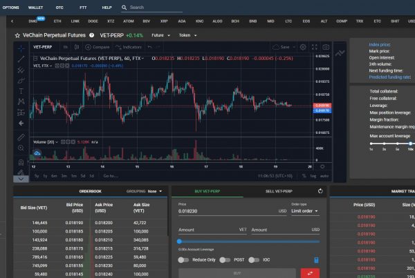
Task: Open the Predicted funding rate link
Action: coord(390,77)
